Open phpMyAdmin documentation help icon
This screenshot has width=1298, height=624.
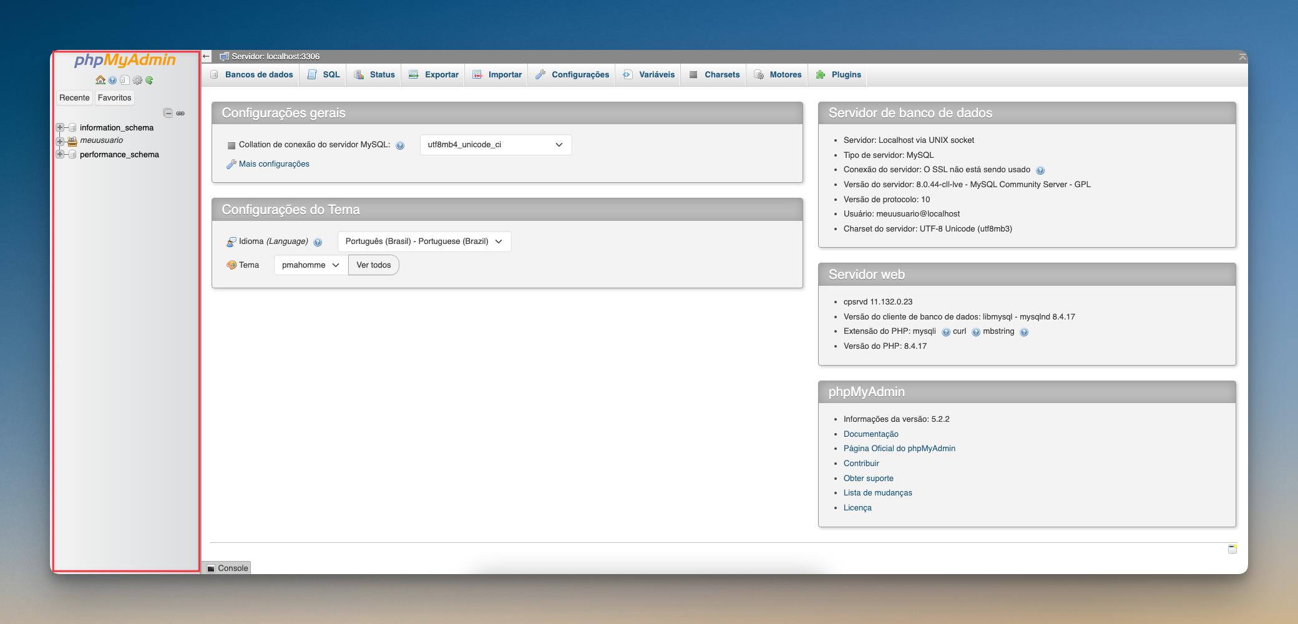[112, 80]
